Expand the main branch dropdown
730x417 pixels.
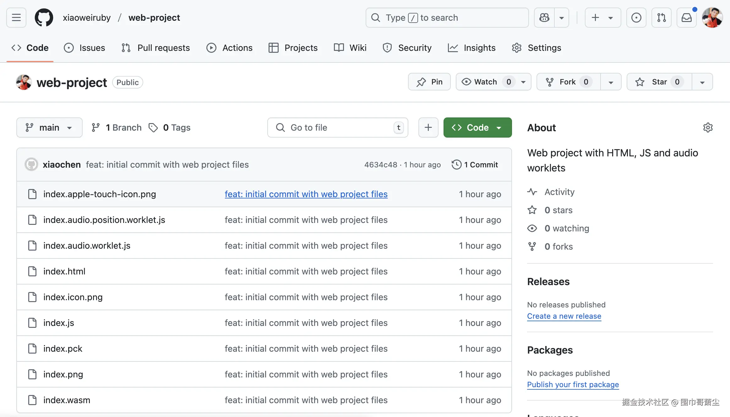pos(49,127)
